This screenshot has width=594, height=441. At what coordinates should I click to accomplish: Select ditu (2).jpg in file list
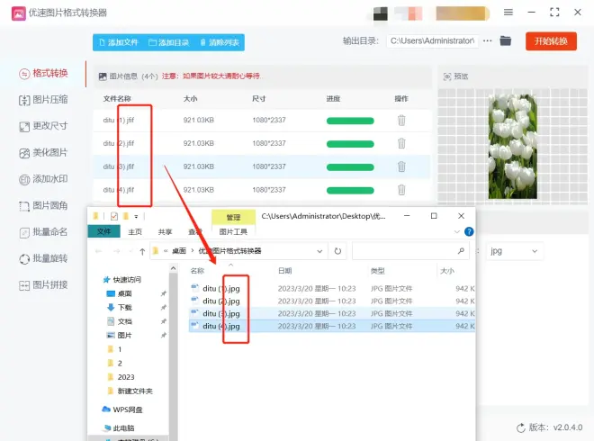click(221, 301)
